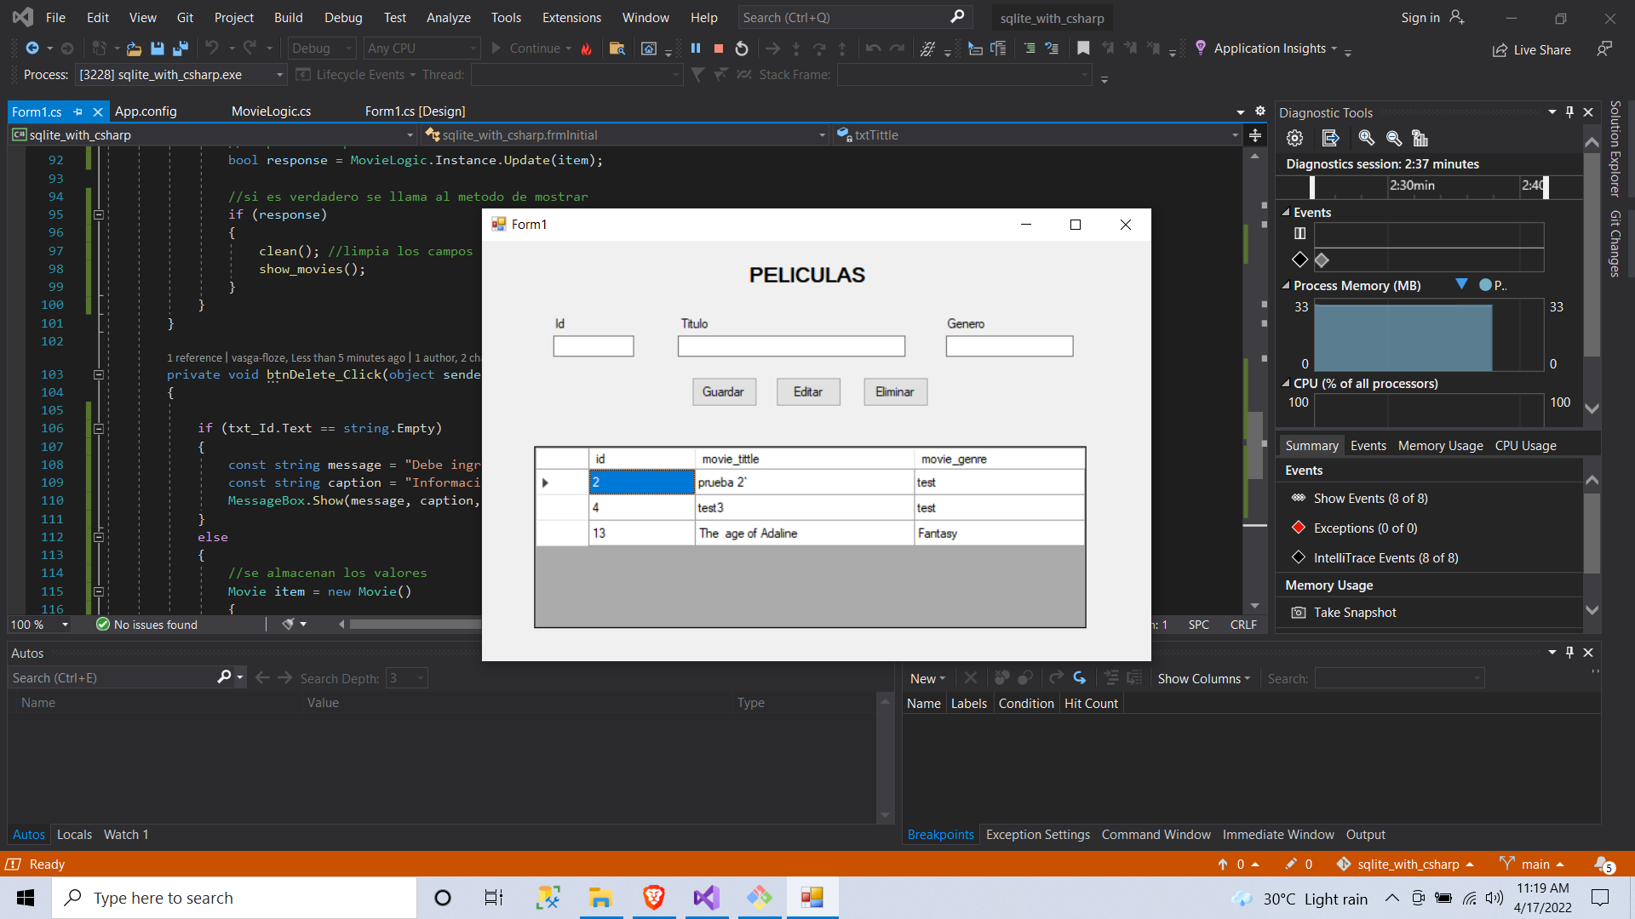The height and width of the screenshot is (919, 1635).
Task: Open the Extensions menu
Action: point(571,17)
